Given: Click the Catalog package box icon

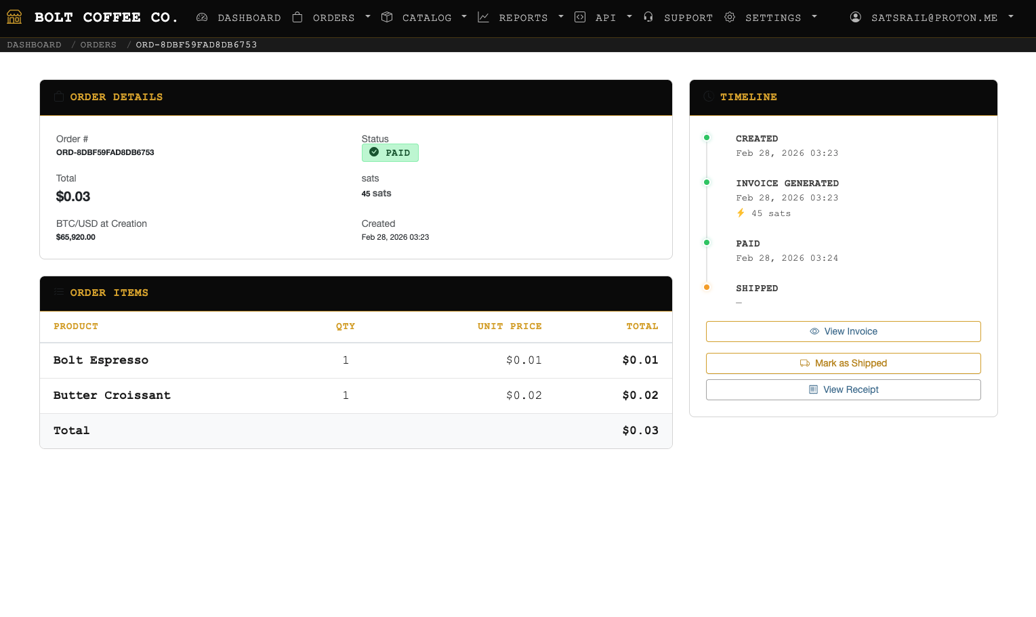Looking at the screenshot, I should [387, 17].
